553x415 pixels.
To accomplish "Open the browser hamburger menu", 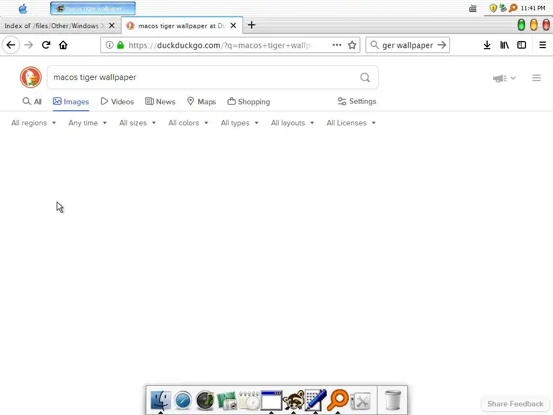I will [x=543, y=45].
